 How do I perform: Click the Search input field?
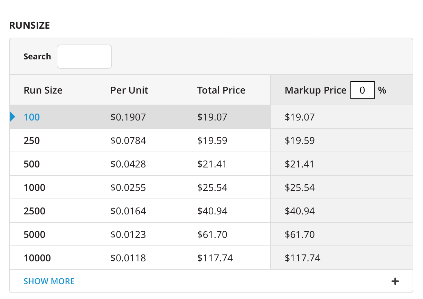point(84,57)
